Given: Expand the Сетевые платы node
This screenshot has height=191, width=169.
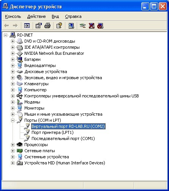Looking at the screenshot, I should [x=13, y=151].
